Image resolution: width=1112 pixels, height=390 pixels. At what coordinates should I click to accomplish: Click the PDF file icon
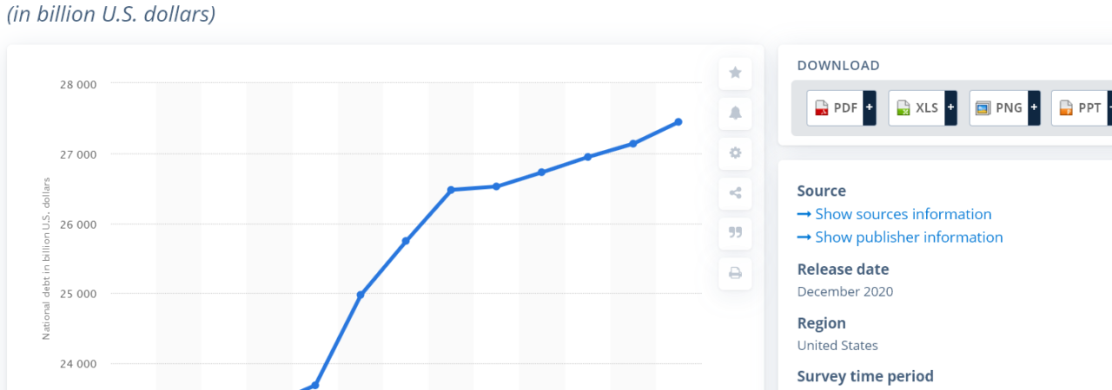pyautogui.click(x=822, y=108)
